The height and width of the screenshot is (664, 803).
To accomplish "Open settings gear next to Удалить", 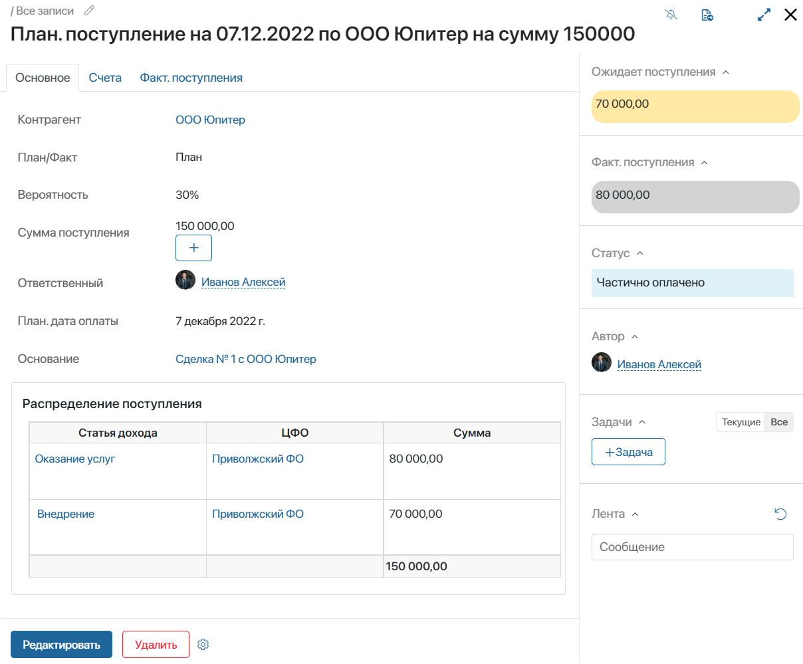I will 203,645.
